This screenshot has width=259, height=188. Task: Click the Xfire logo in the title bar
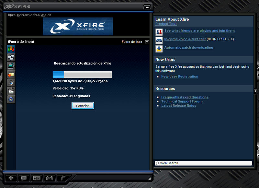[x=17, y=6]
